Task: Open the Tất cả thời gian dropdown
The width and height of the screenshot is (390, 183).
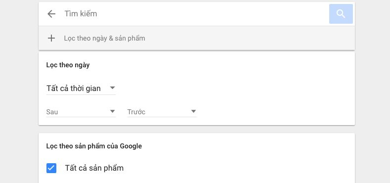Action: [81, 89]
